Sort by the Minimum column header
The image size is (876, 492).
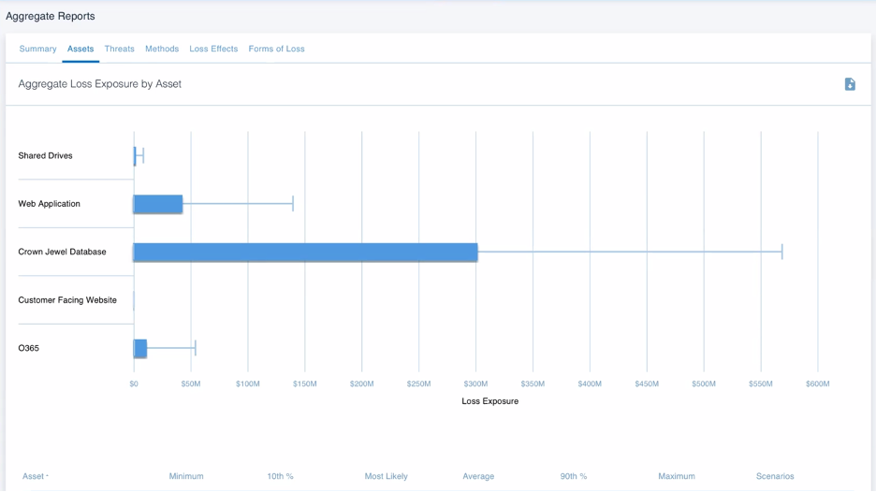coord(186,476)
